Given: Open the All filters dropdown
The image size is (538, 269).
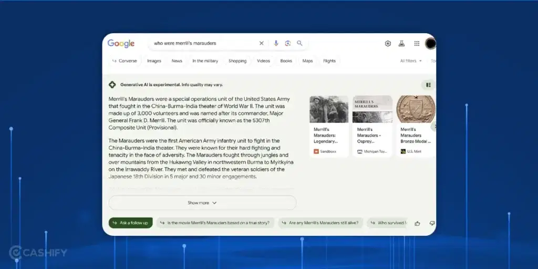Looking at the screenshot, I should (411, 61).
